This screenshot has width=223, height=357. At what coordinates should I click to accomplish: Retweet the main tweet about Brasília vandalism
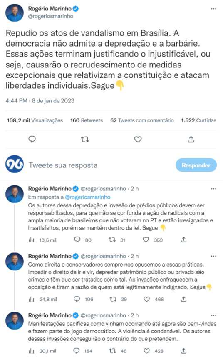click(x=85, y=139)
